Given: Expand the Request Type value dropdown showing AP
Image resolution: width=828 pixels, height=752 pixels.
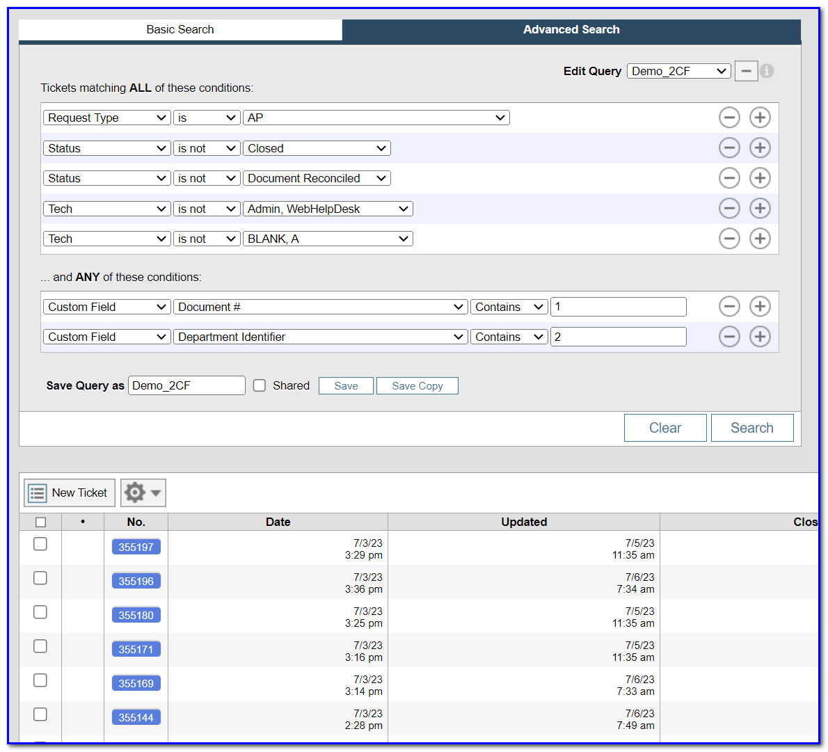Looking at the screenshot, I should 376,118.
